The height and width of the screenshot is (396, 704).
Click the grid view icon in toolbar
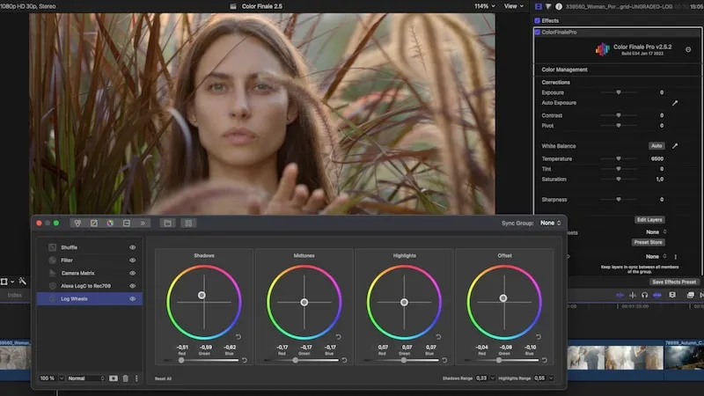coord(187,224)
